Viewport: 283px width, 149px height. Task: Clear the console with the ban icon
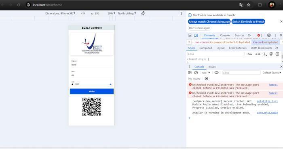196,73
